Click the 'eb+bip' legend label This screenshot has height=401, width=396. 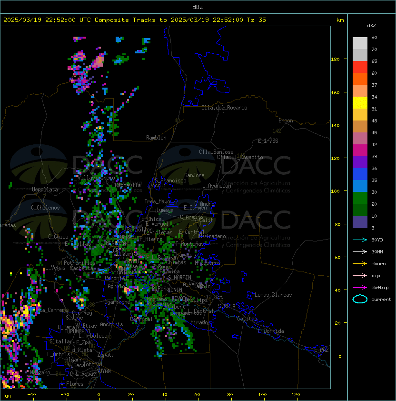(380, 288)
